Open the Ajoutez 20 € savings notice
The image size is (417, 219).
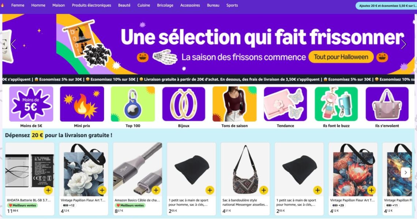point(386,5)
